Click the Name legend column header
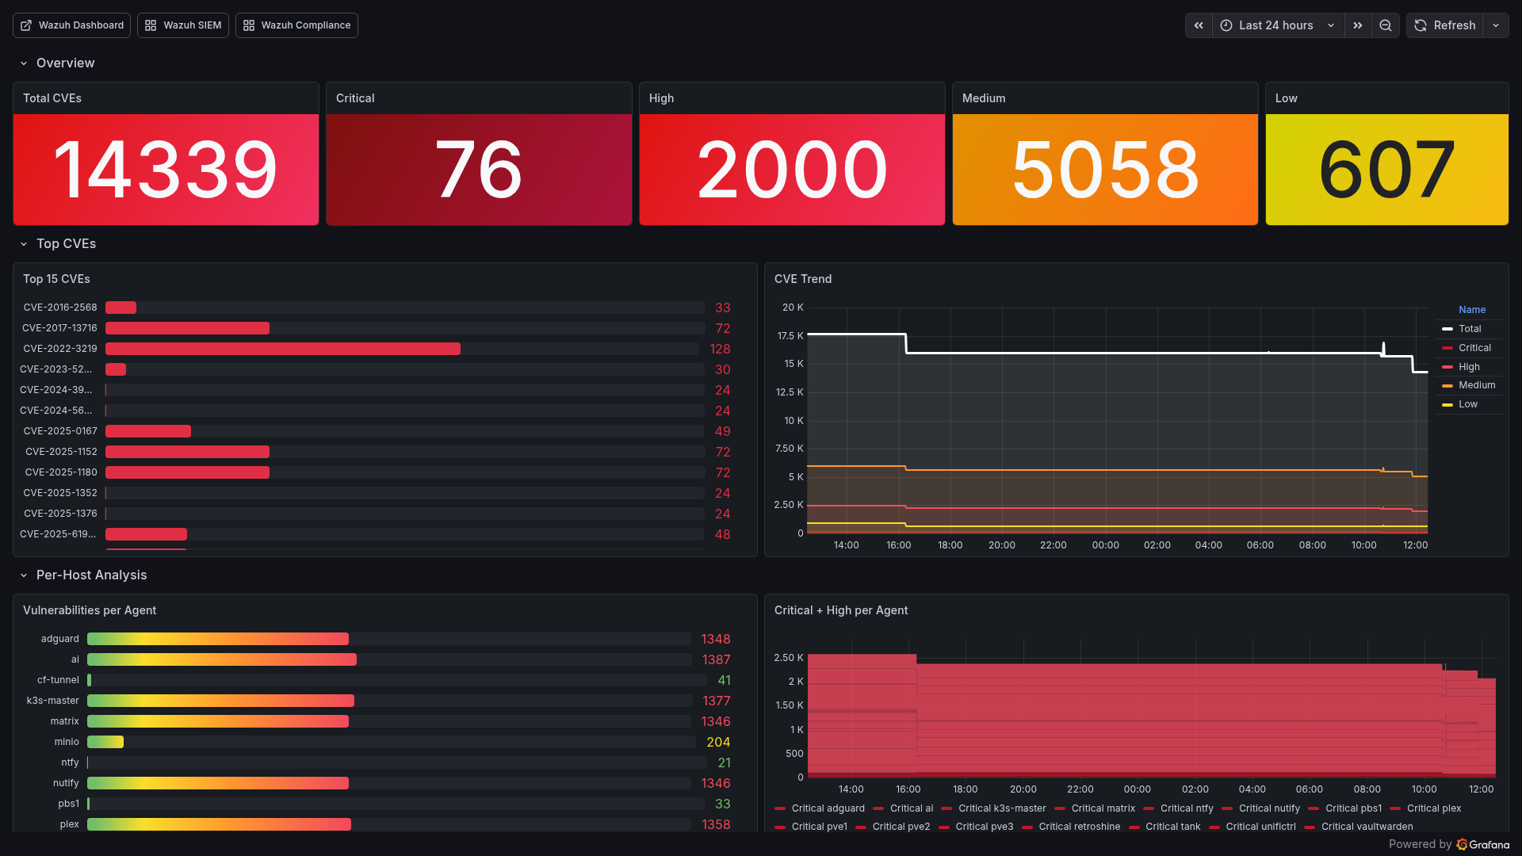The height and width of the screenshot is (856, 1522). (1472, 310)
